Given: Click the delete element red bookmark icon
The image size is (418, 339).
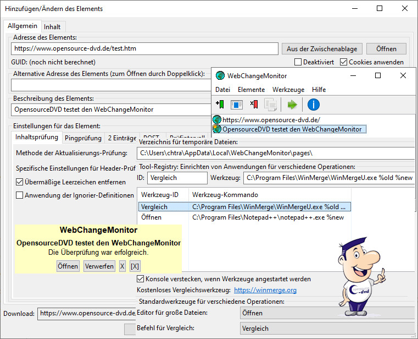Looking at the screenshot, I should 253,104.
